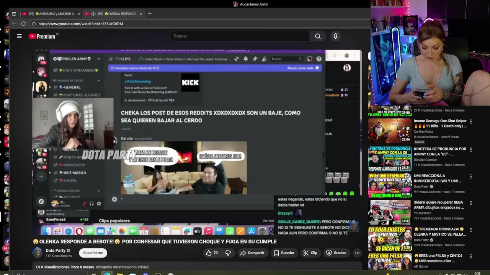Open title KINGTEKA SE PRONUNCIA POR AMPAY
Viewport: 490px width, 275px height.
(x=440, y=152)
